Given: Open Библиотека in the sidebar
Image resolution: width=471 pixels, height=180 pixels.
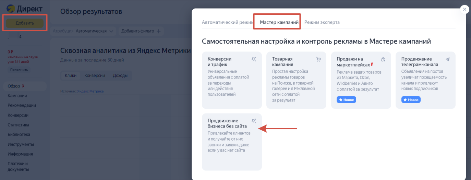Looking at the screenshot, I should click(19, 134).
